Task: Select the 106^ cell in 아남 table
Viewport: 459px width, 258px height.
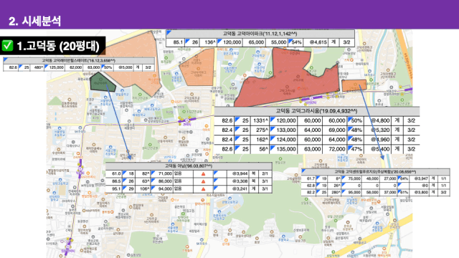Action: coord(143,189)
